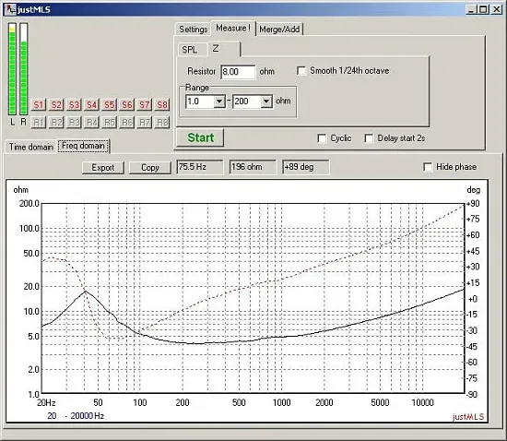Enable Delay start 2s option

pyautogui.click(x=369, y=138)
